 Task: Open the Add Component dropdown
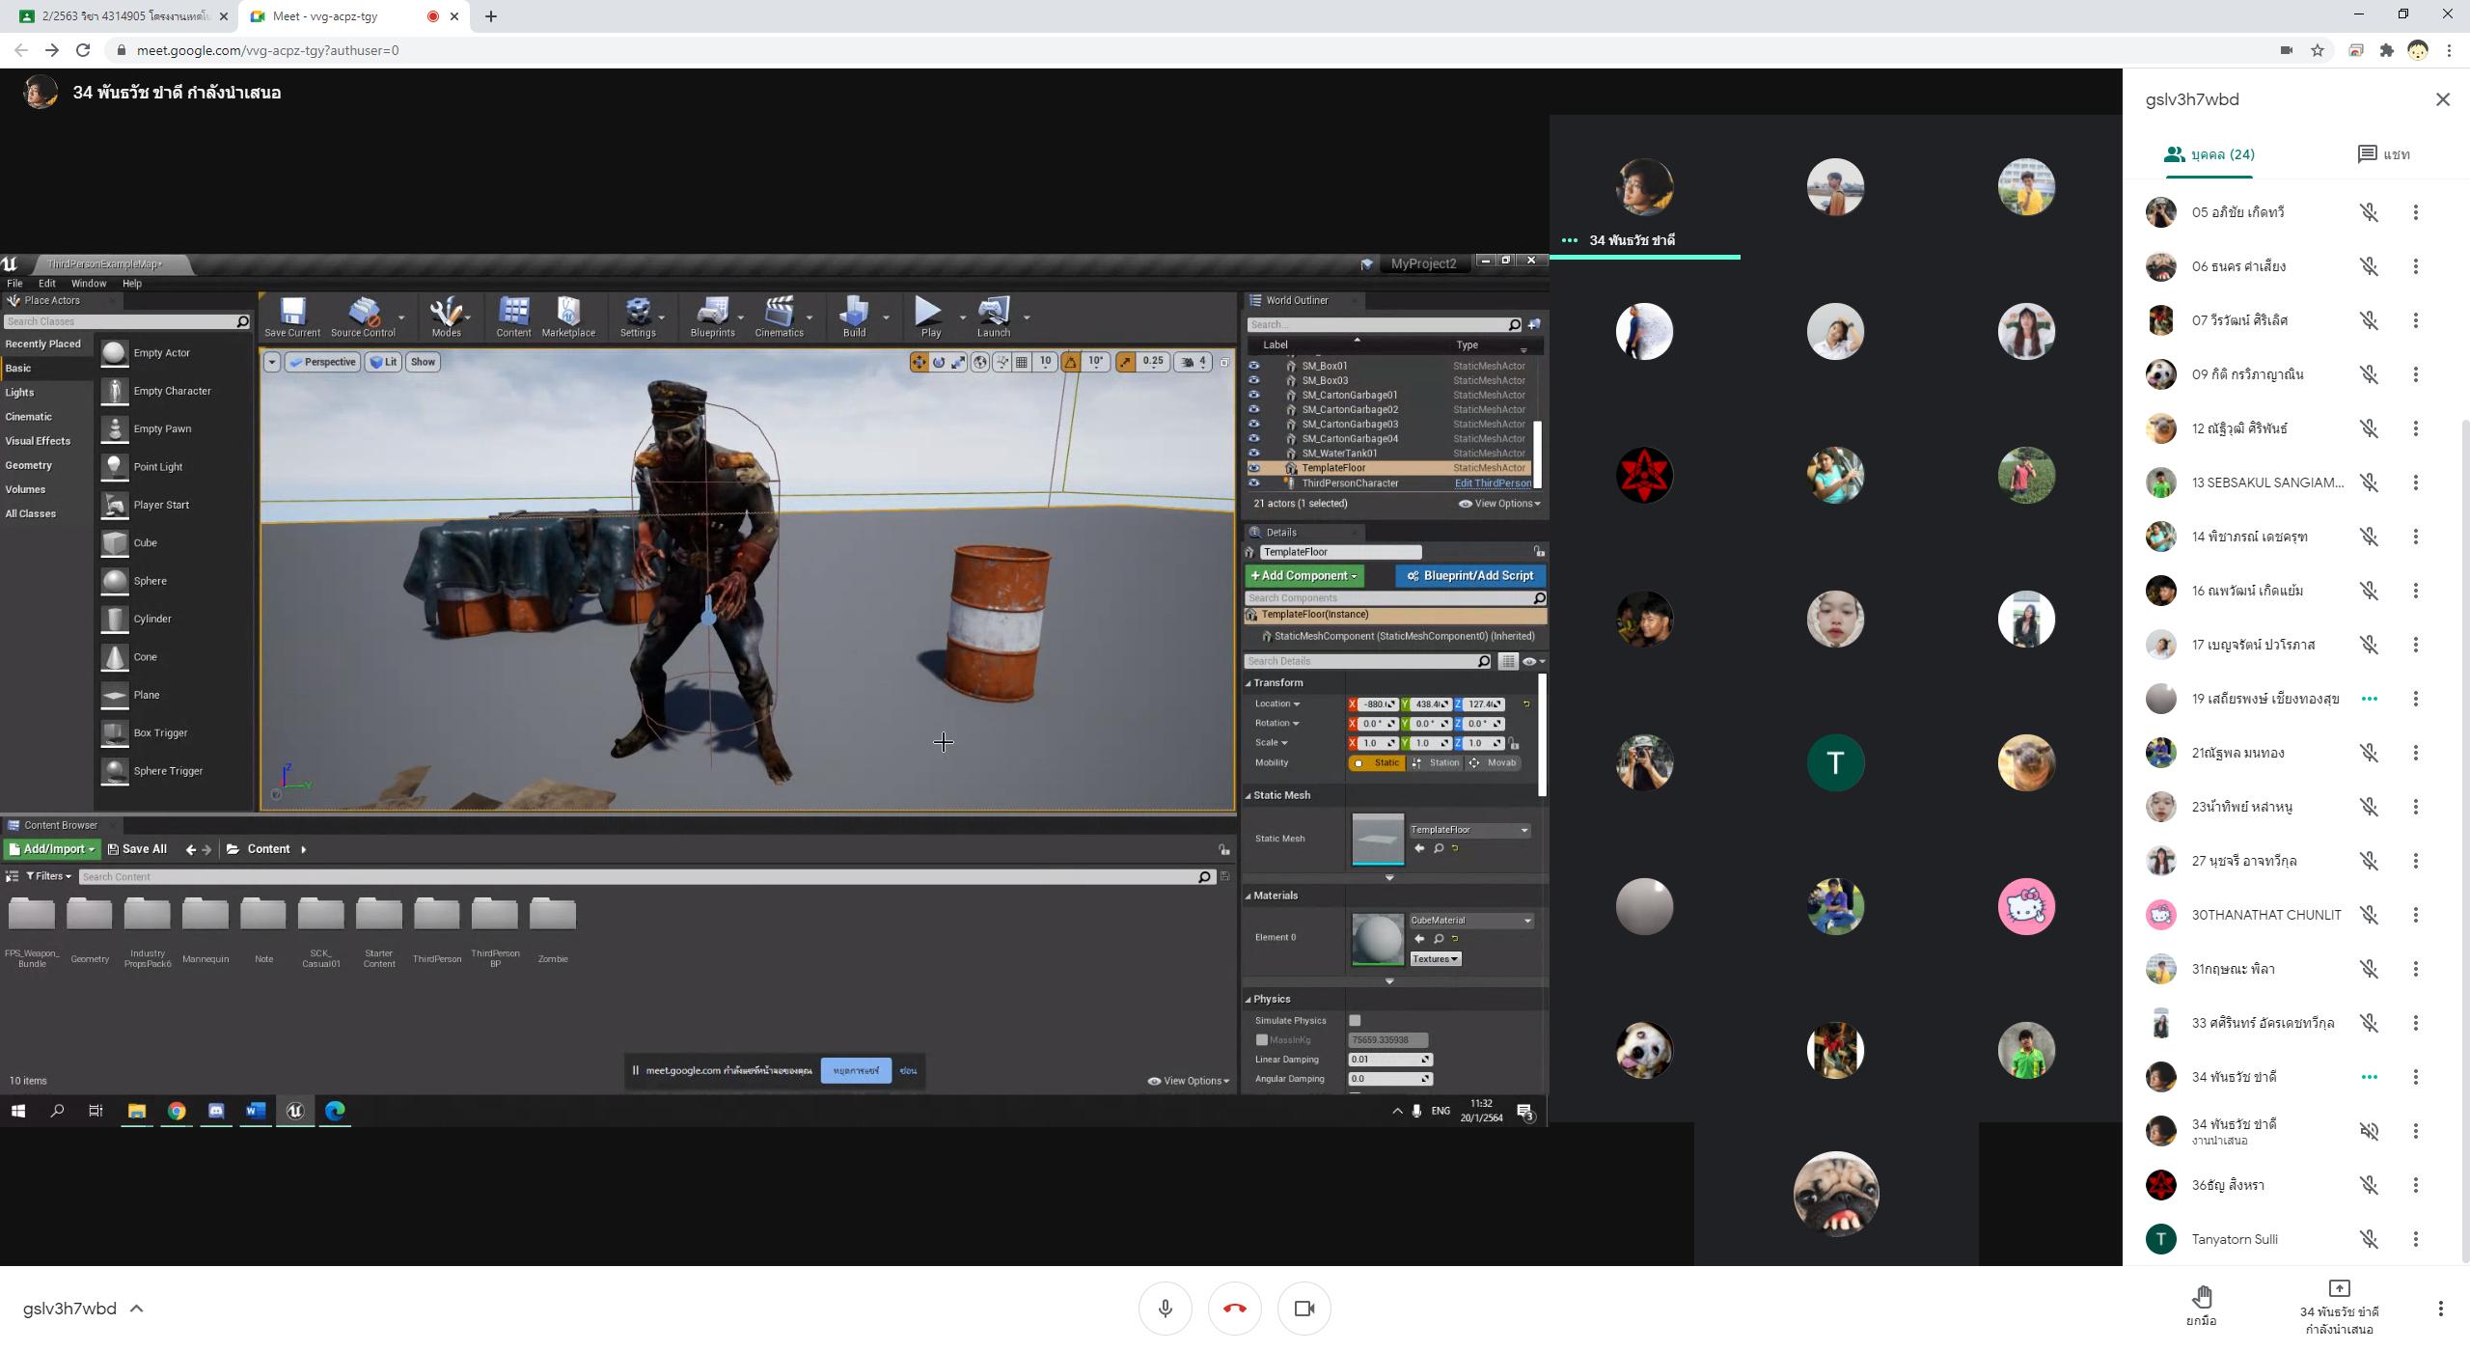tap(1304, 575)
